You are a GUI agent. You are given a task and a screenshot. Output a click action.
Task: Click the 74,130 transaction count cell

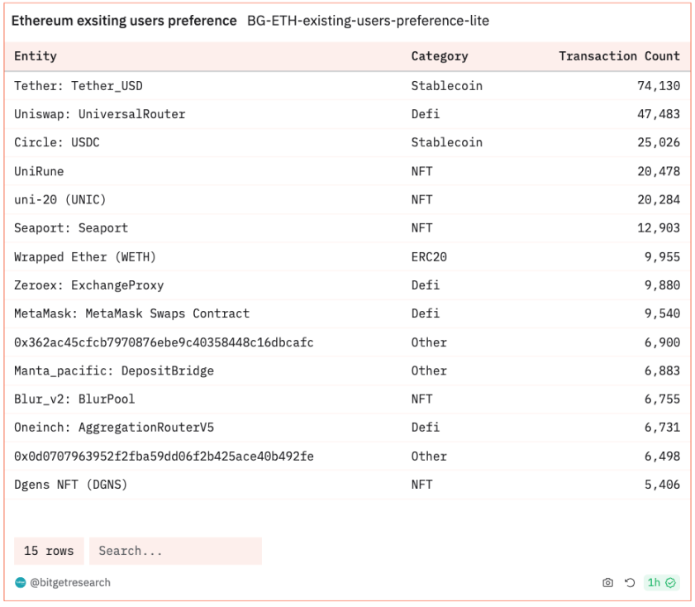pyautogui.click(x=658, y=86)
